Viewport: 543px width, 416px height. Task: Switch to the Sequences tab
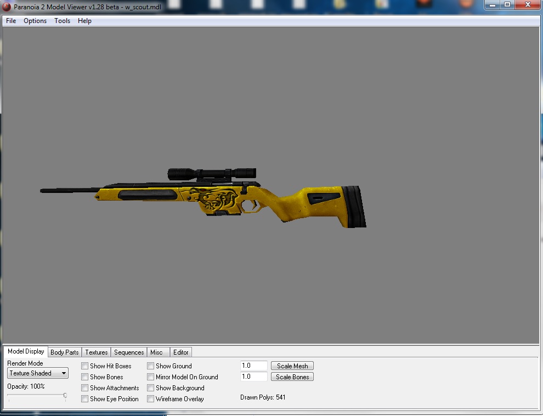[x=129, y=352]
